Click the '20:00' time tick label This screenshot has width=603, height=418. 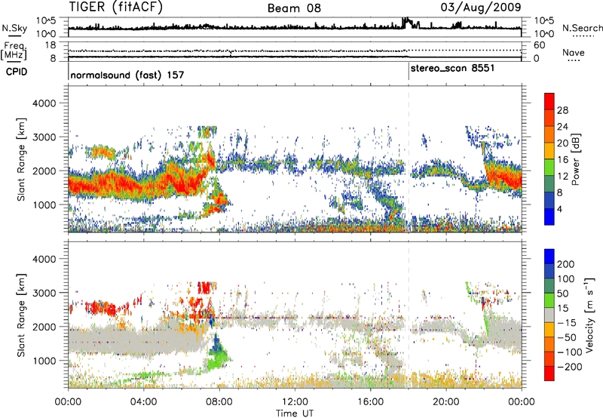[445, 402]
